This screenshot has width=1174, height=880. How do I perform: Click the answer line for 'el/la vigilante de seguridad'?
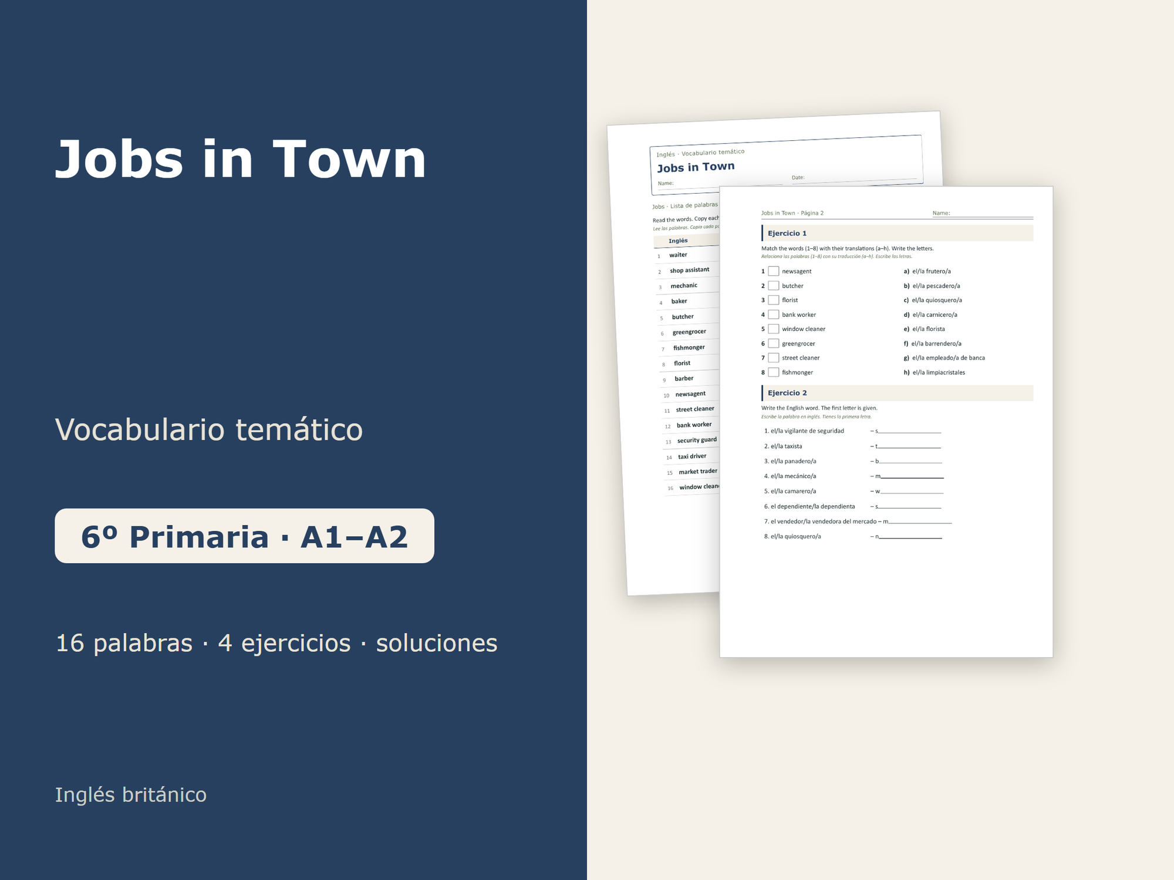pos(910,431)
